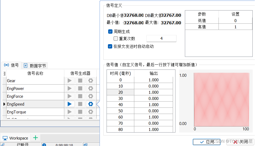
Task: Click the 参数 column header
Action: coord(202,14)
